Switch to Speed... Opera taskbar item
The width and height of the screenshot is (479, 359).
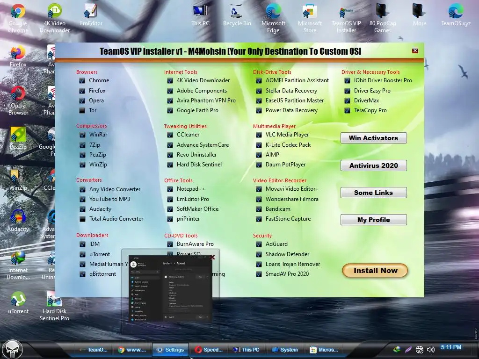pos(209,350)
